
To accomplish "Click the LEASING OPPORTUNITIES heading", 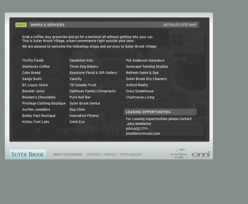I will tap(148, 112).
